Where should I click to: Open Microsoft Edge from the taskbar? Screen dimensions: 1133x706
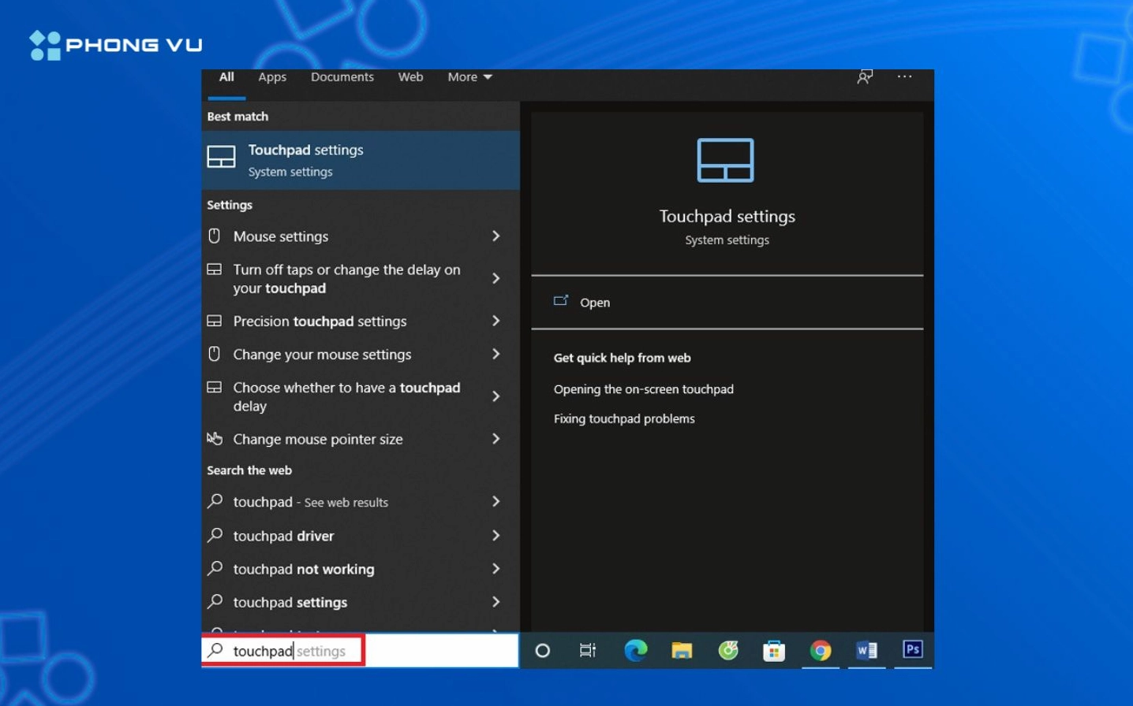coord(635,650)
